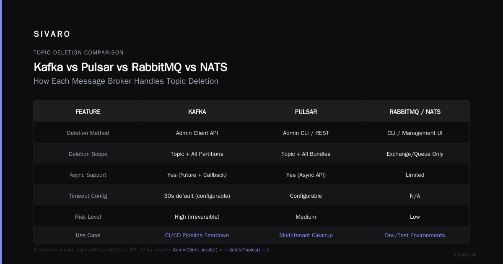503x264 pixels.
Task: Select the KAFKA column header
Action: 197,112
